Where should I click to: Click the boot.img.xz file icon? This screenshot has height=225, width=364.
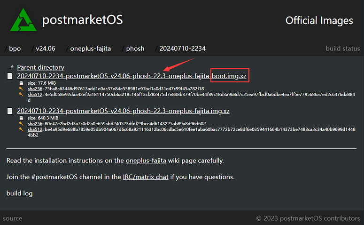[x=10, y=76]
